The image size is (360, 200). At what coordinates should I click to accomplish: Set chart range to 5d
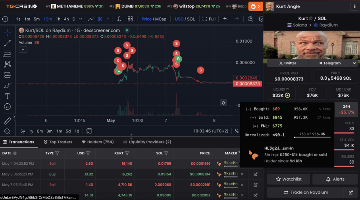click(x=68, y=131)
